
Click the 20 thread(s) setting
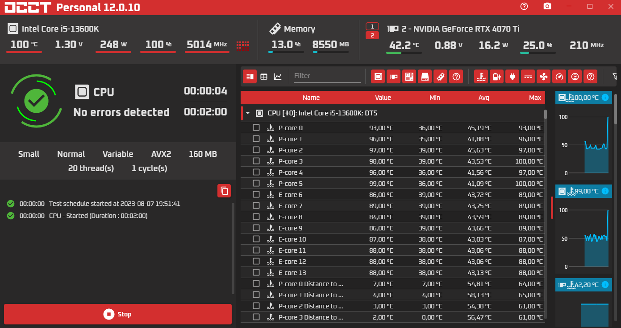tap(91, 168)
